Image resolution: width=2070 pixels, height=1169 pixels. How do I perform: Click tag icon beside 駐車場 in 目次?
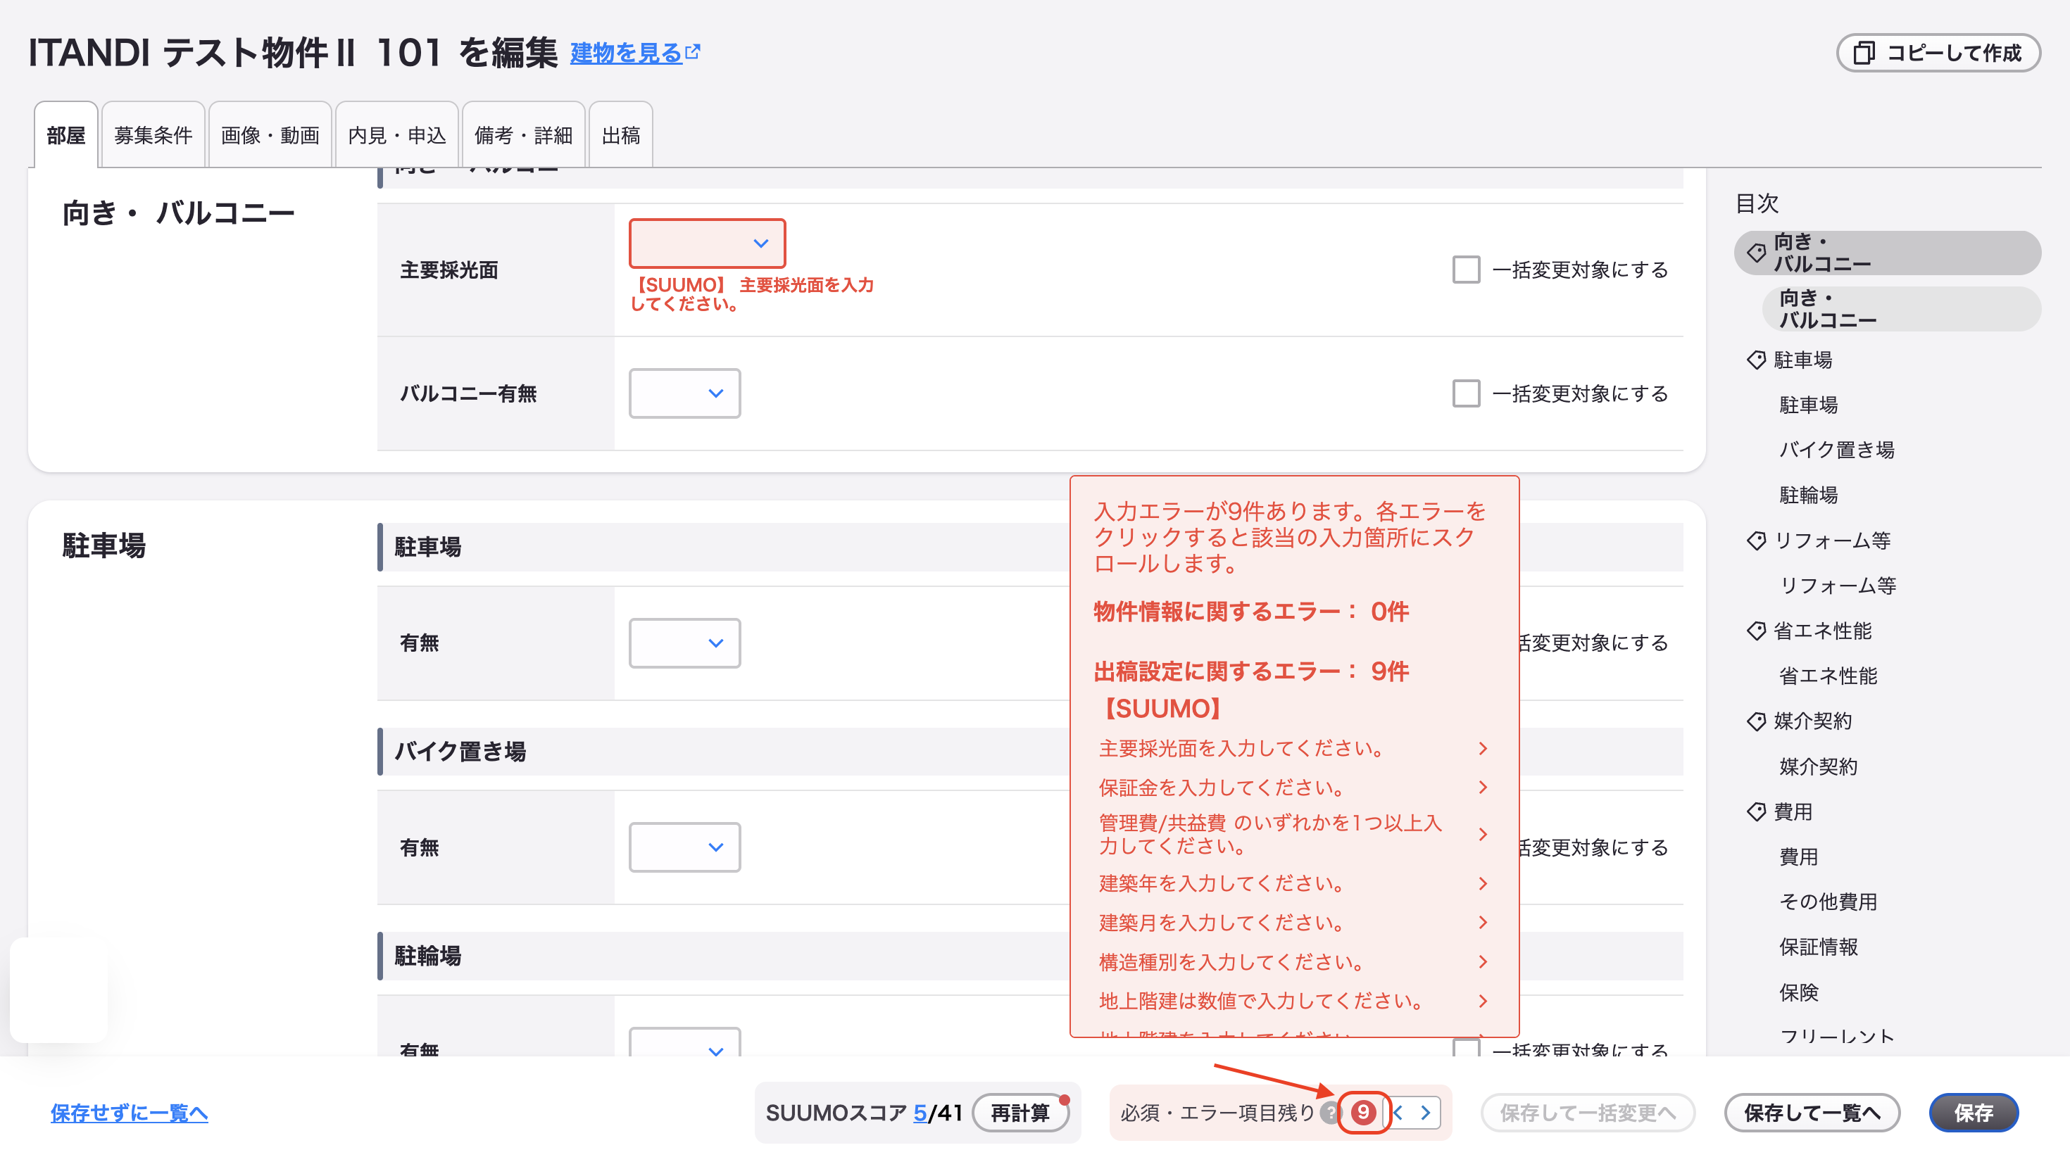pos(1756,359)
